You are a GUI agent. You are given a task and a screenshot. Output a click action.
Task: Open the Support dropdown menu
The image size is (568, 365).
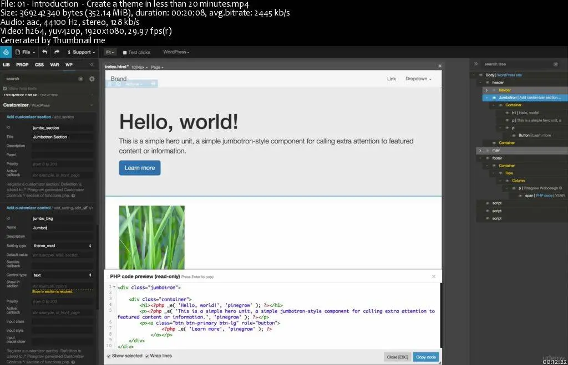coord(81,52)
